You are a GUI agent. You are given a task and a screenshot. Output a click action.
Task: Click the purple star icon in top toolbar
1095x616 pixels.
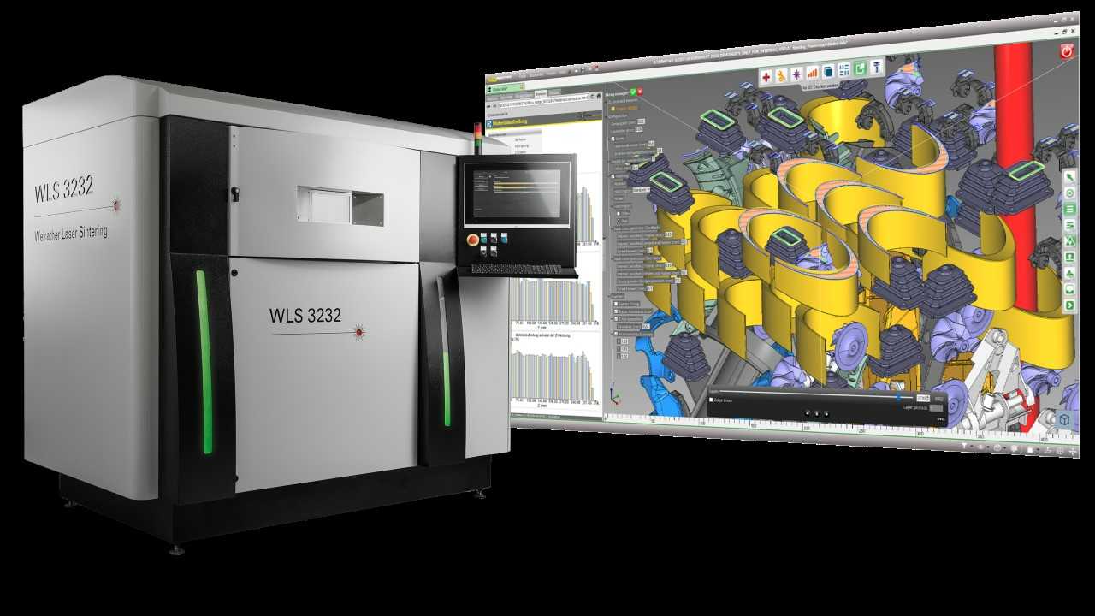click(796, 75)
